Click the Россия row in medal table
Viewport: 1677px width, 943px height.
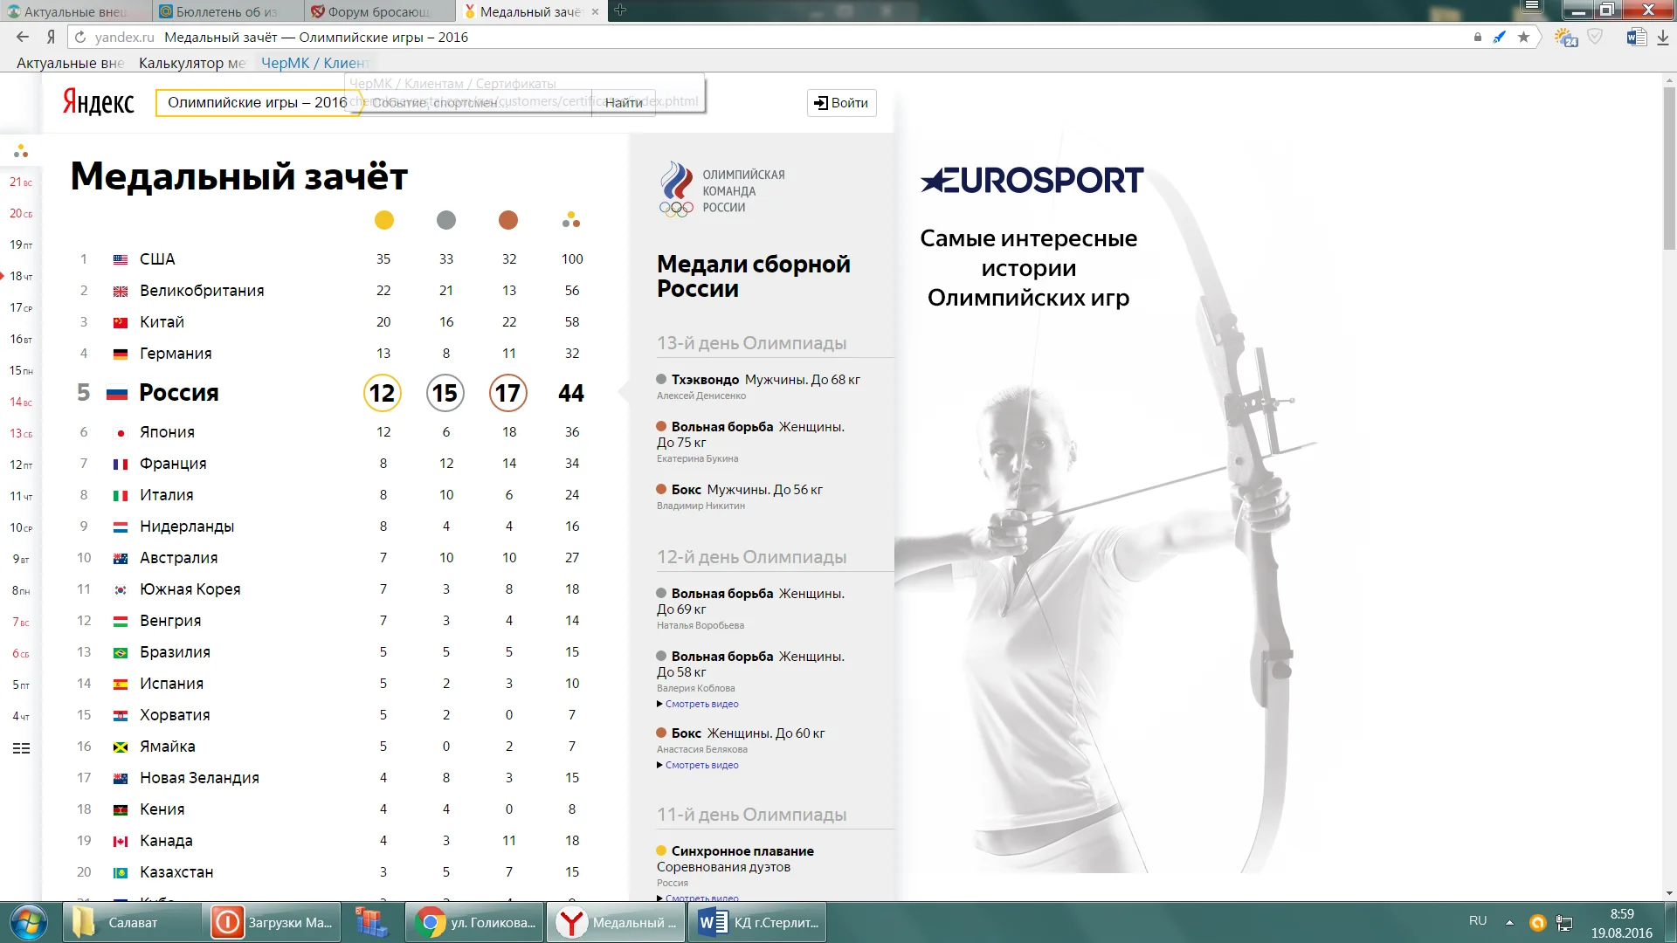[179, 393]
